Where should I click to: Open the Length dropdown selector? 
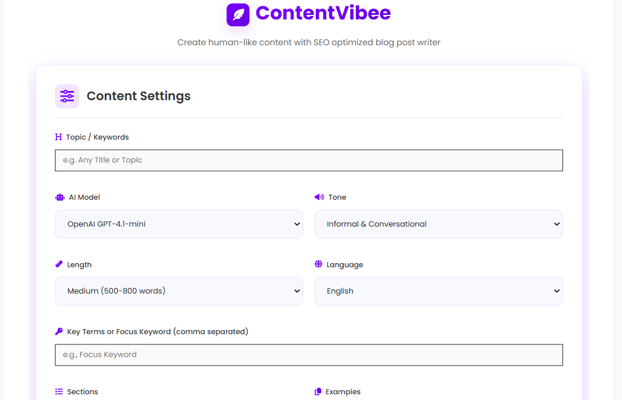pos(179,291)
